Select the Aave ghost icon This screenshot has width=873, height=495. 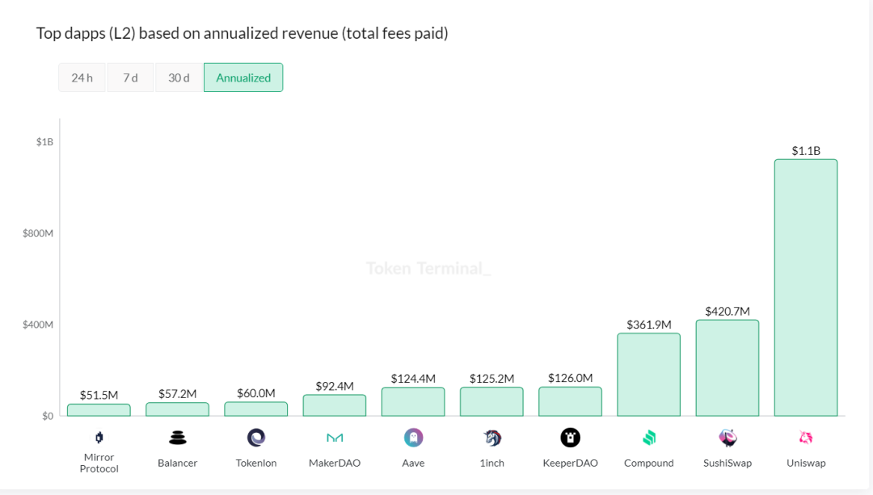point(413,438)
